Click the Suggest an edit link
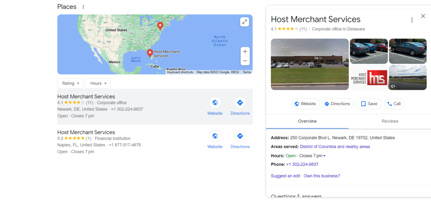This screenshot has height=204, width=431. (x=285, y=176)
